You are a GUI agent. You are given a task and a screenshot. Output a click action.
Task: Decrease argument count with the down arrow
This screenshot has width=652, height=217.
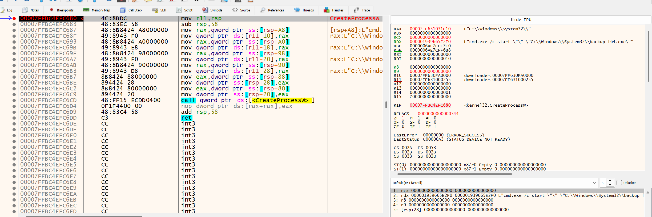(x=610, y=185)
